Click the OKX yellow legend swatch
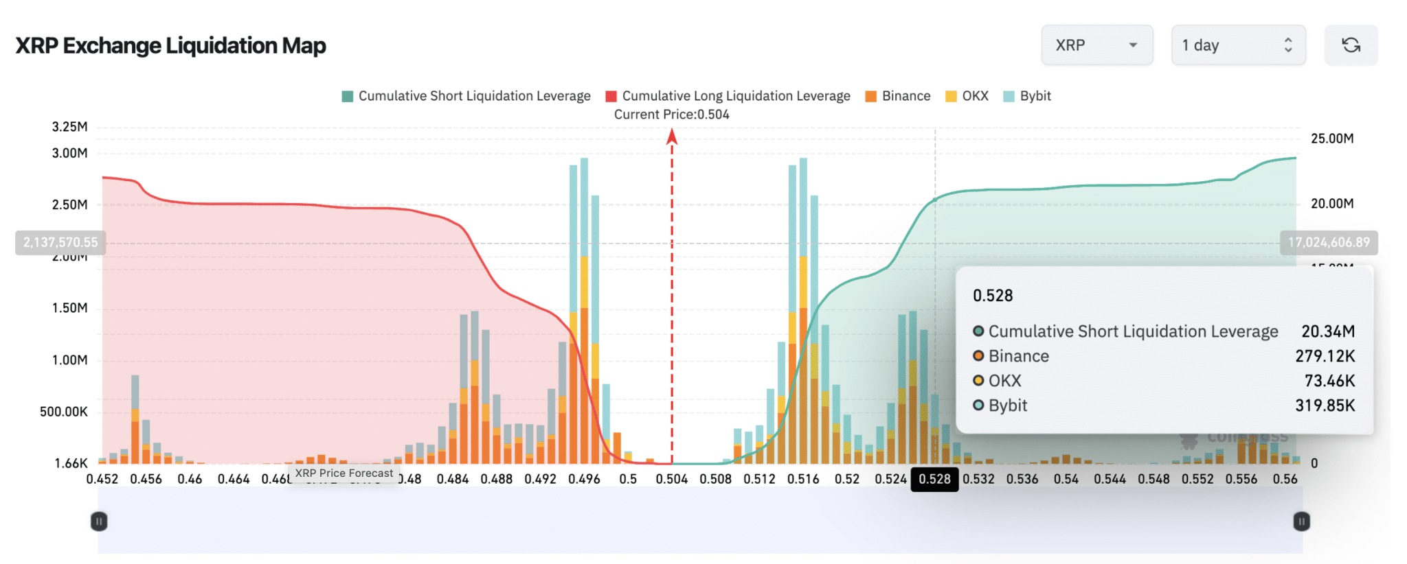Viewport: 1407px width, 564px height. tap(952, 97)
